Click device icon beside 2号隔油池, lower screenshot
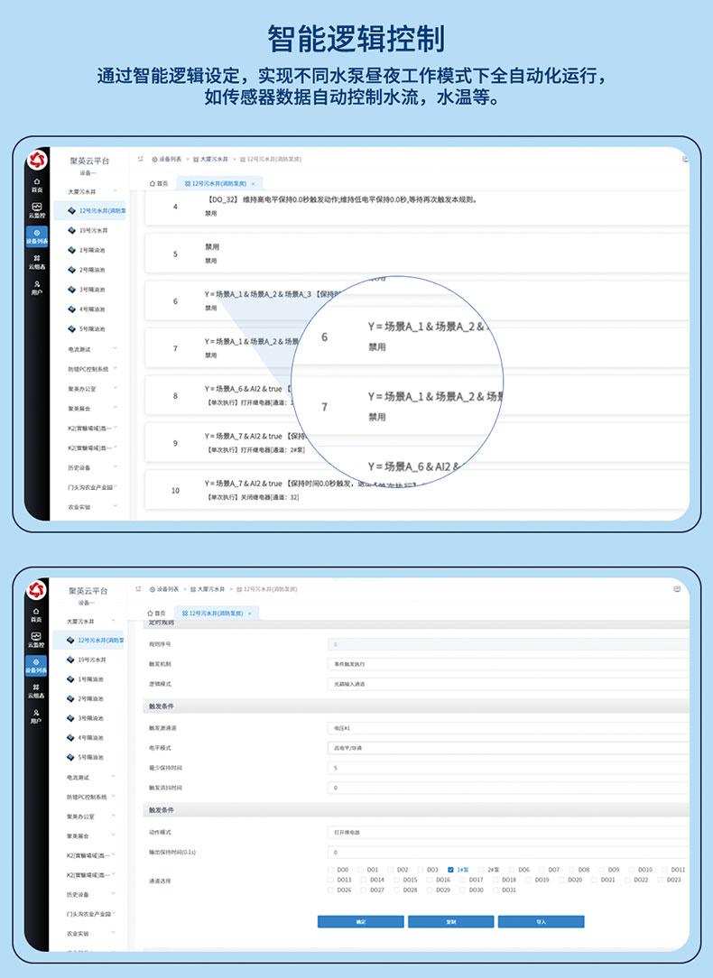 coord(71,698)
